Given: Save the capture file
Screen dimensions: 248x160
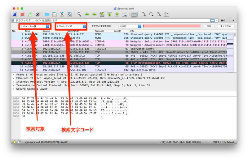Looking at the screenshot, I should (55, 14).
